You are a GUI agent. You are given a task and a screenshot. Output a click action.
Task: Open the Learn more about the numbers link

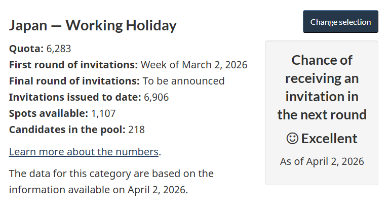(84, 152)
